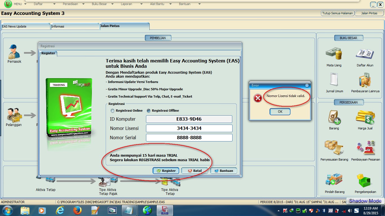Open the Alat Bantu menu
The width and height of the screenshot is (385, 216).
(157, 4)
